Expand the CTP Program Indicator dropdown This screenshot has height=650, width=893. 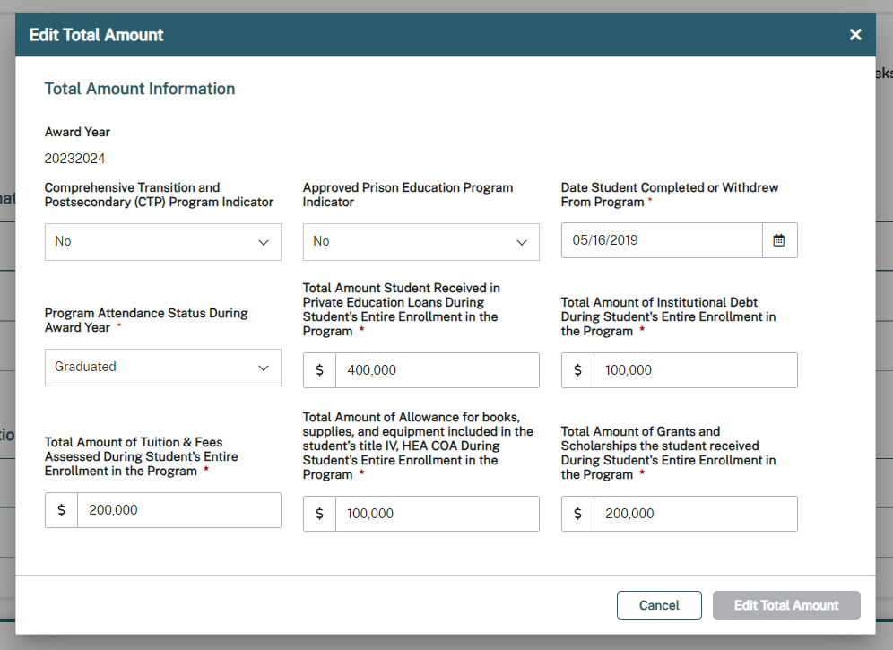[x=162, y=242]
